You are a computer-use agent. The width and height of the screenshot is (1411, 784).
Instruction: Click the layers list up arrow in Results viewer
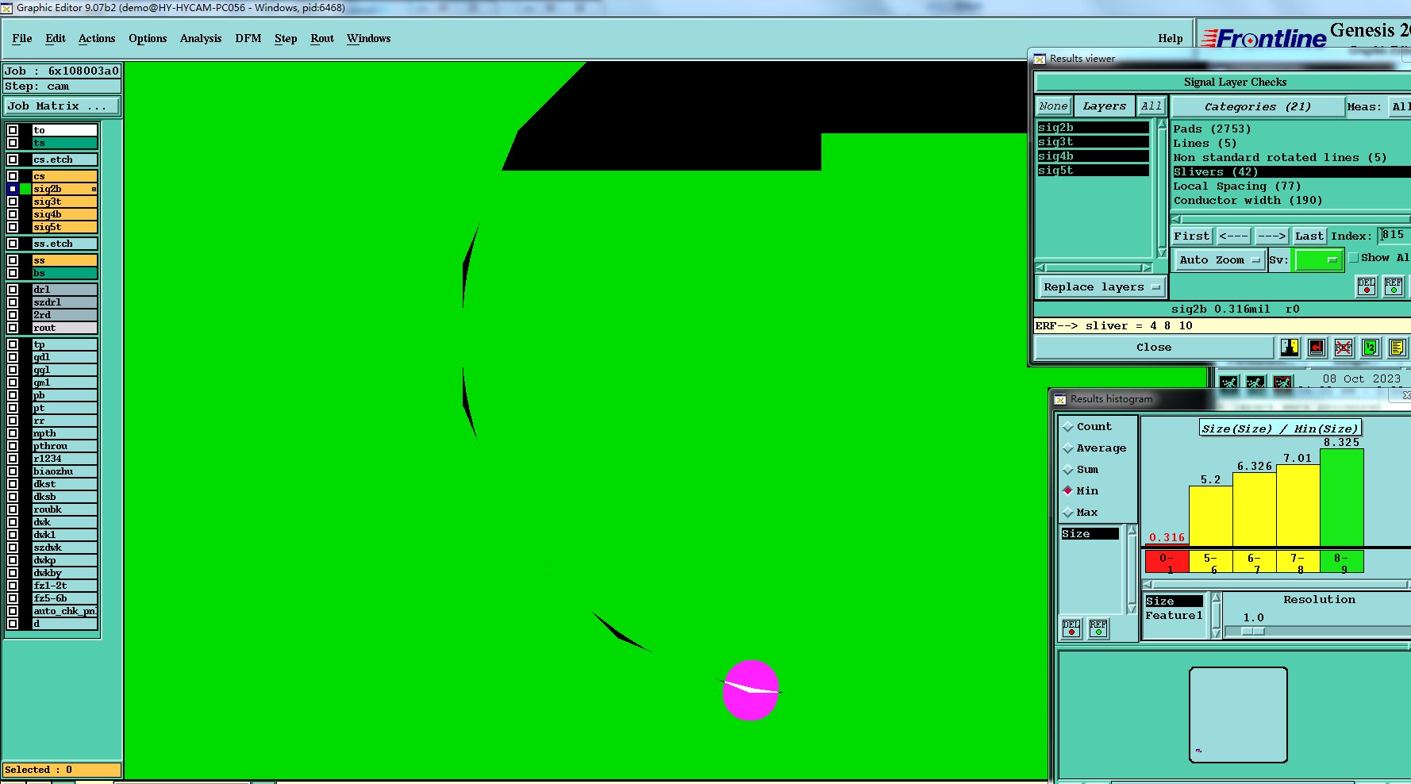point(1162,125)
